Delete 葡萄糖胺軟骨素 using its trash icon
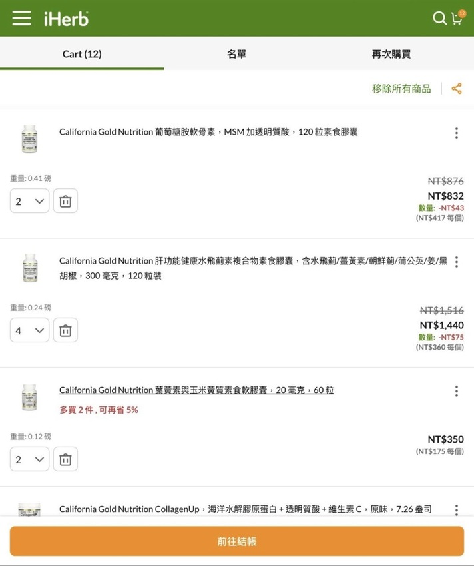The image size is (474, 566). tap(65, 200)
